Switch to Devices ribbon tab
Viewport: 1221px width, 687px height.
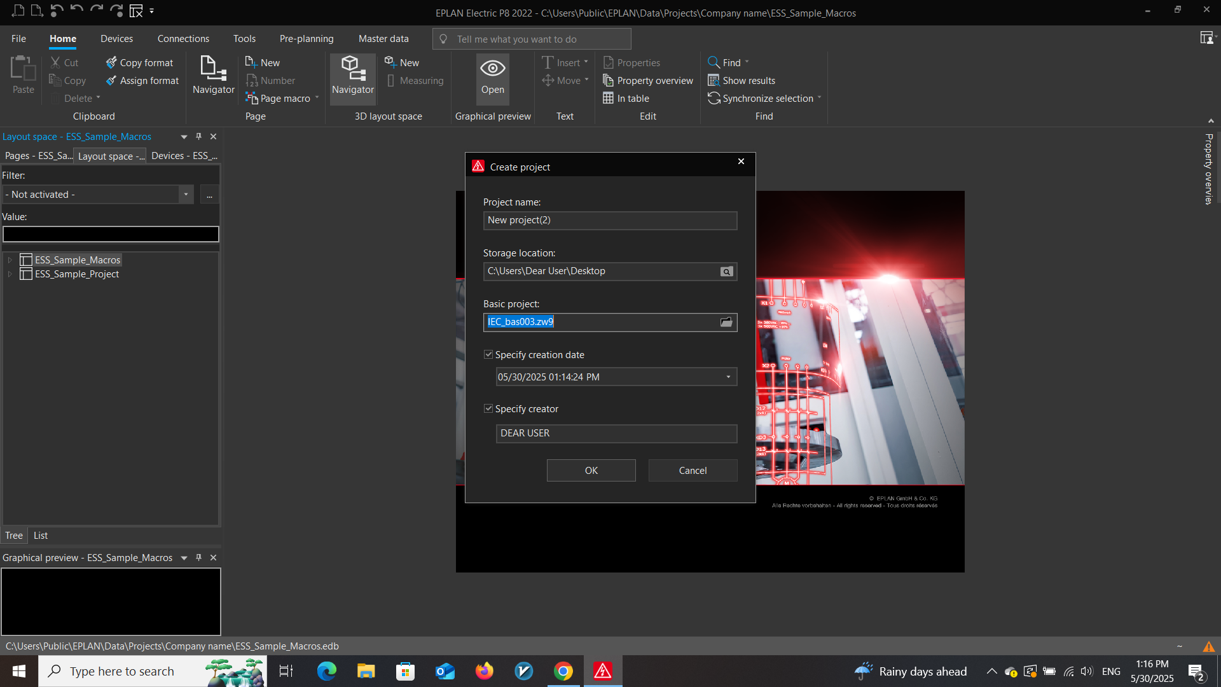tap(116, 38)
